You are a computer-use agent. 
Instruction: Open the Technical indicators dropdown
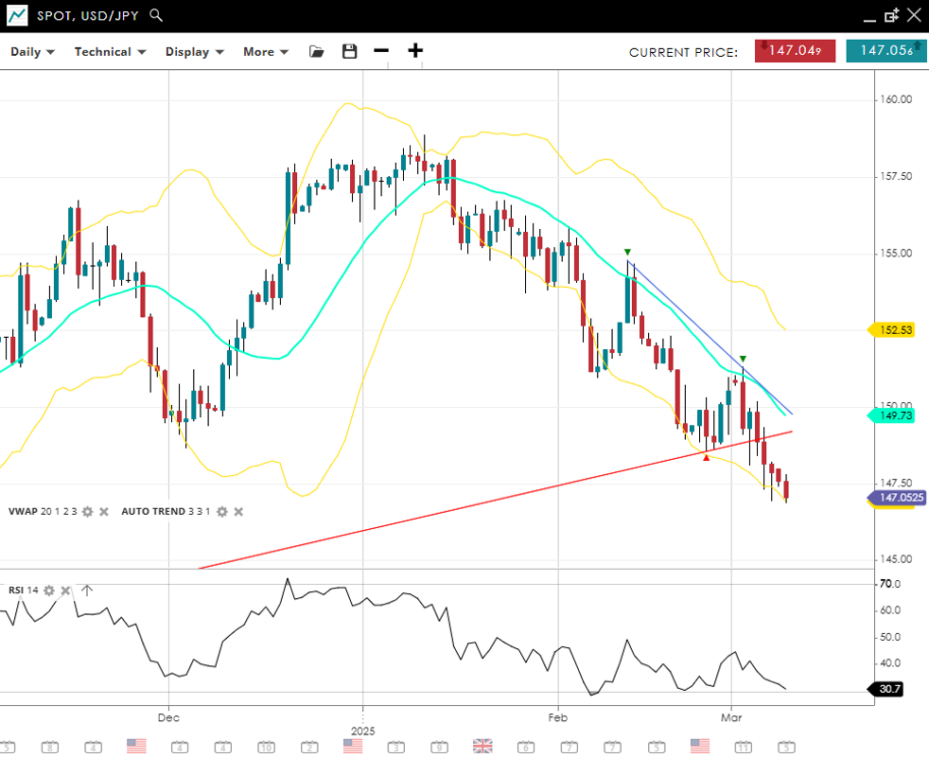(x=110, y=52)
